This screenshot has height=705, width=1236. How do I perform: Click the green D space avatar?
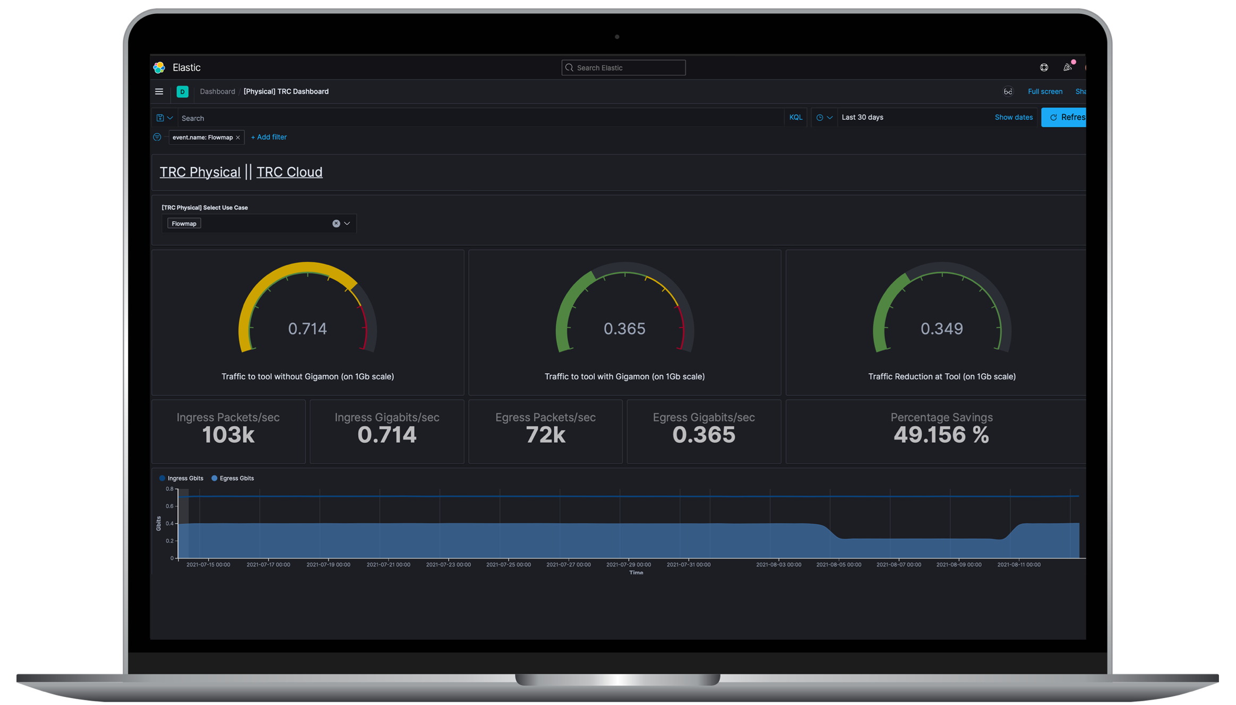pyautogui.click(x=182, y=92)
